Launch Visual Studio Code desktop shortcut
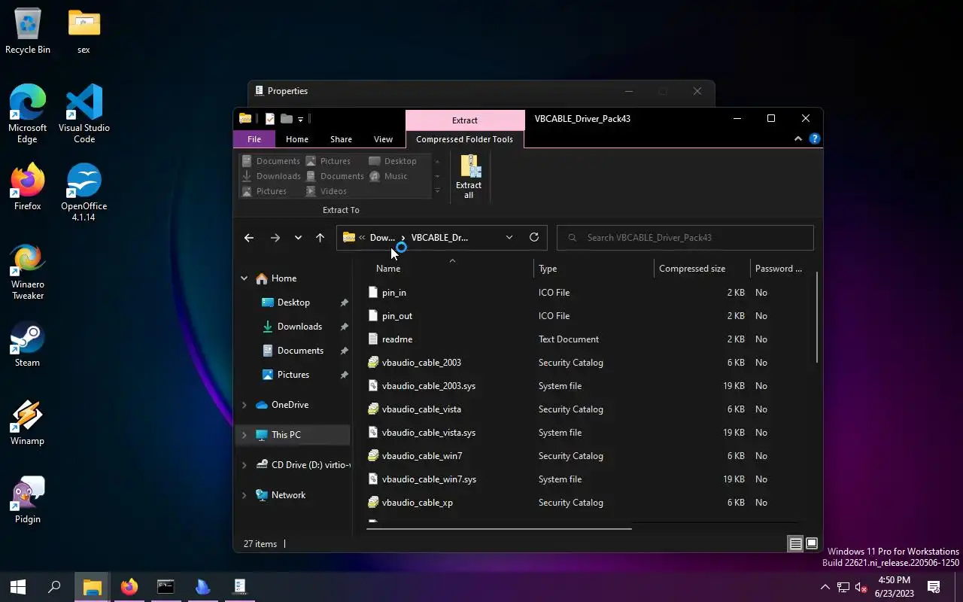Viewport: 963px width, 602px height. coord(84,114)
